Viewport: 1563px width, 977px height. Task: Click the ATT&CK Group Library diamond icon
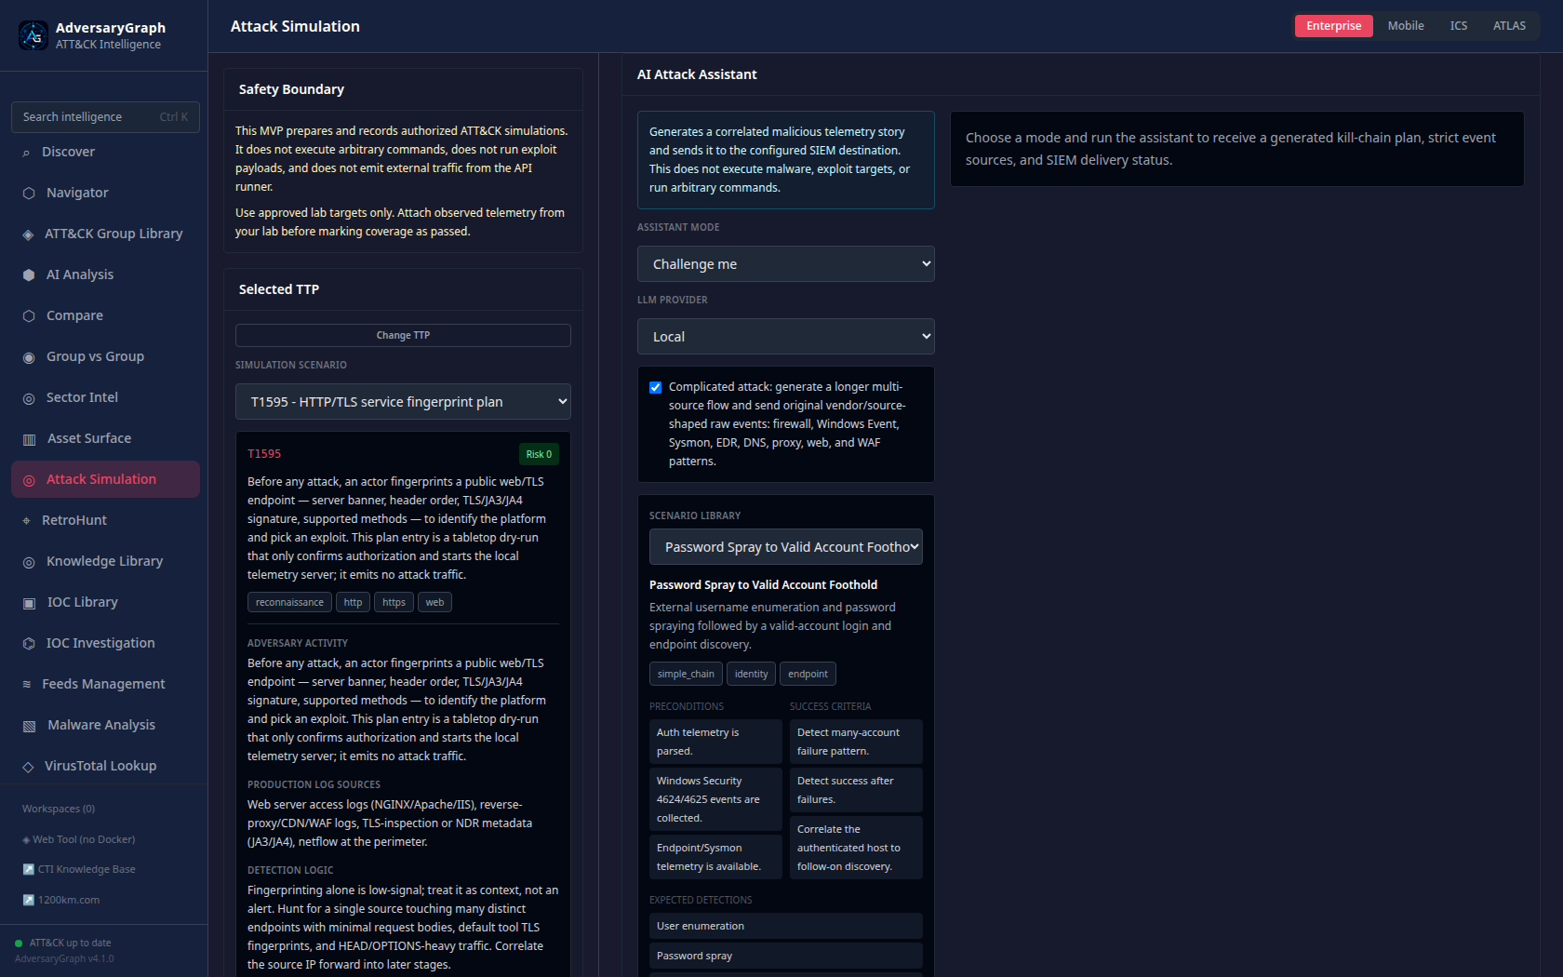28,234
